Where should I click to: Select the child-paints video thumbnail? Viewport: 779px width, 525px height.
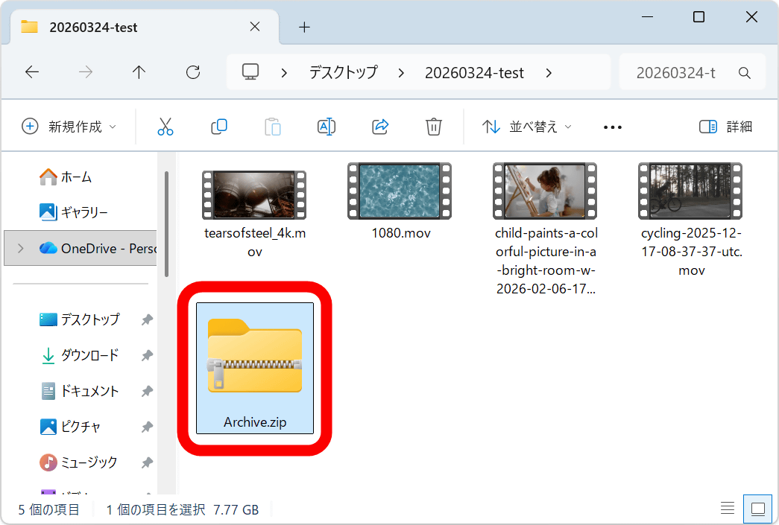point(545,191)
